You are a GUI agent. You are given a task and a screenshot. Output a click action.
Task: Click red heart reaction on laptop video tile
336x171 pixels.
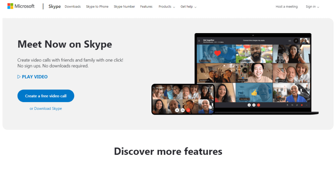click(x=218, y=53)
